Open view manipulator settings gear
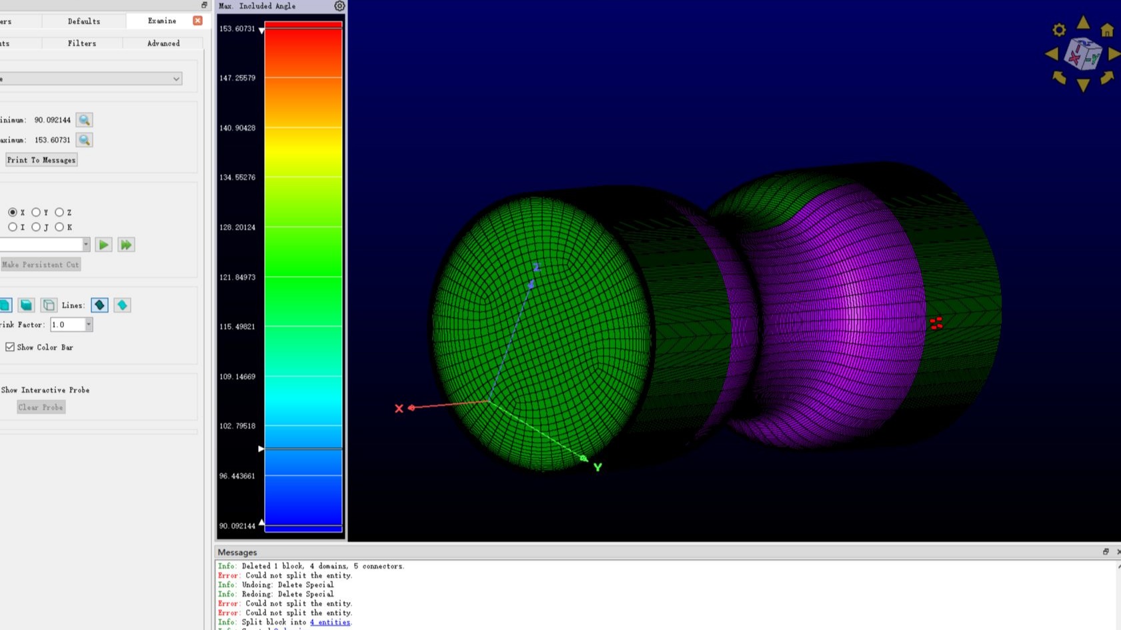Image resolution: width=1121 pixels, height=630 pixels. point(1059,30)
